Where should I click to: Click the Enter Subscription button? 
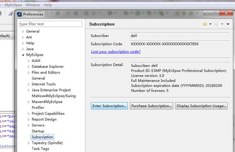(109, 106)
